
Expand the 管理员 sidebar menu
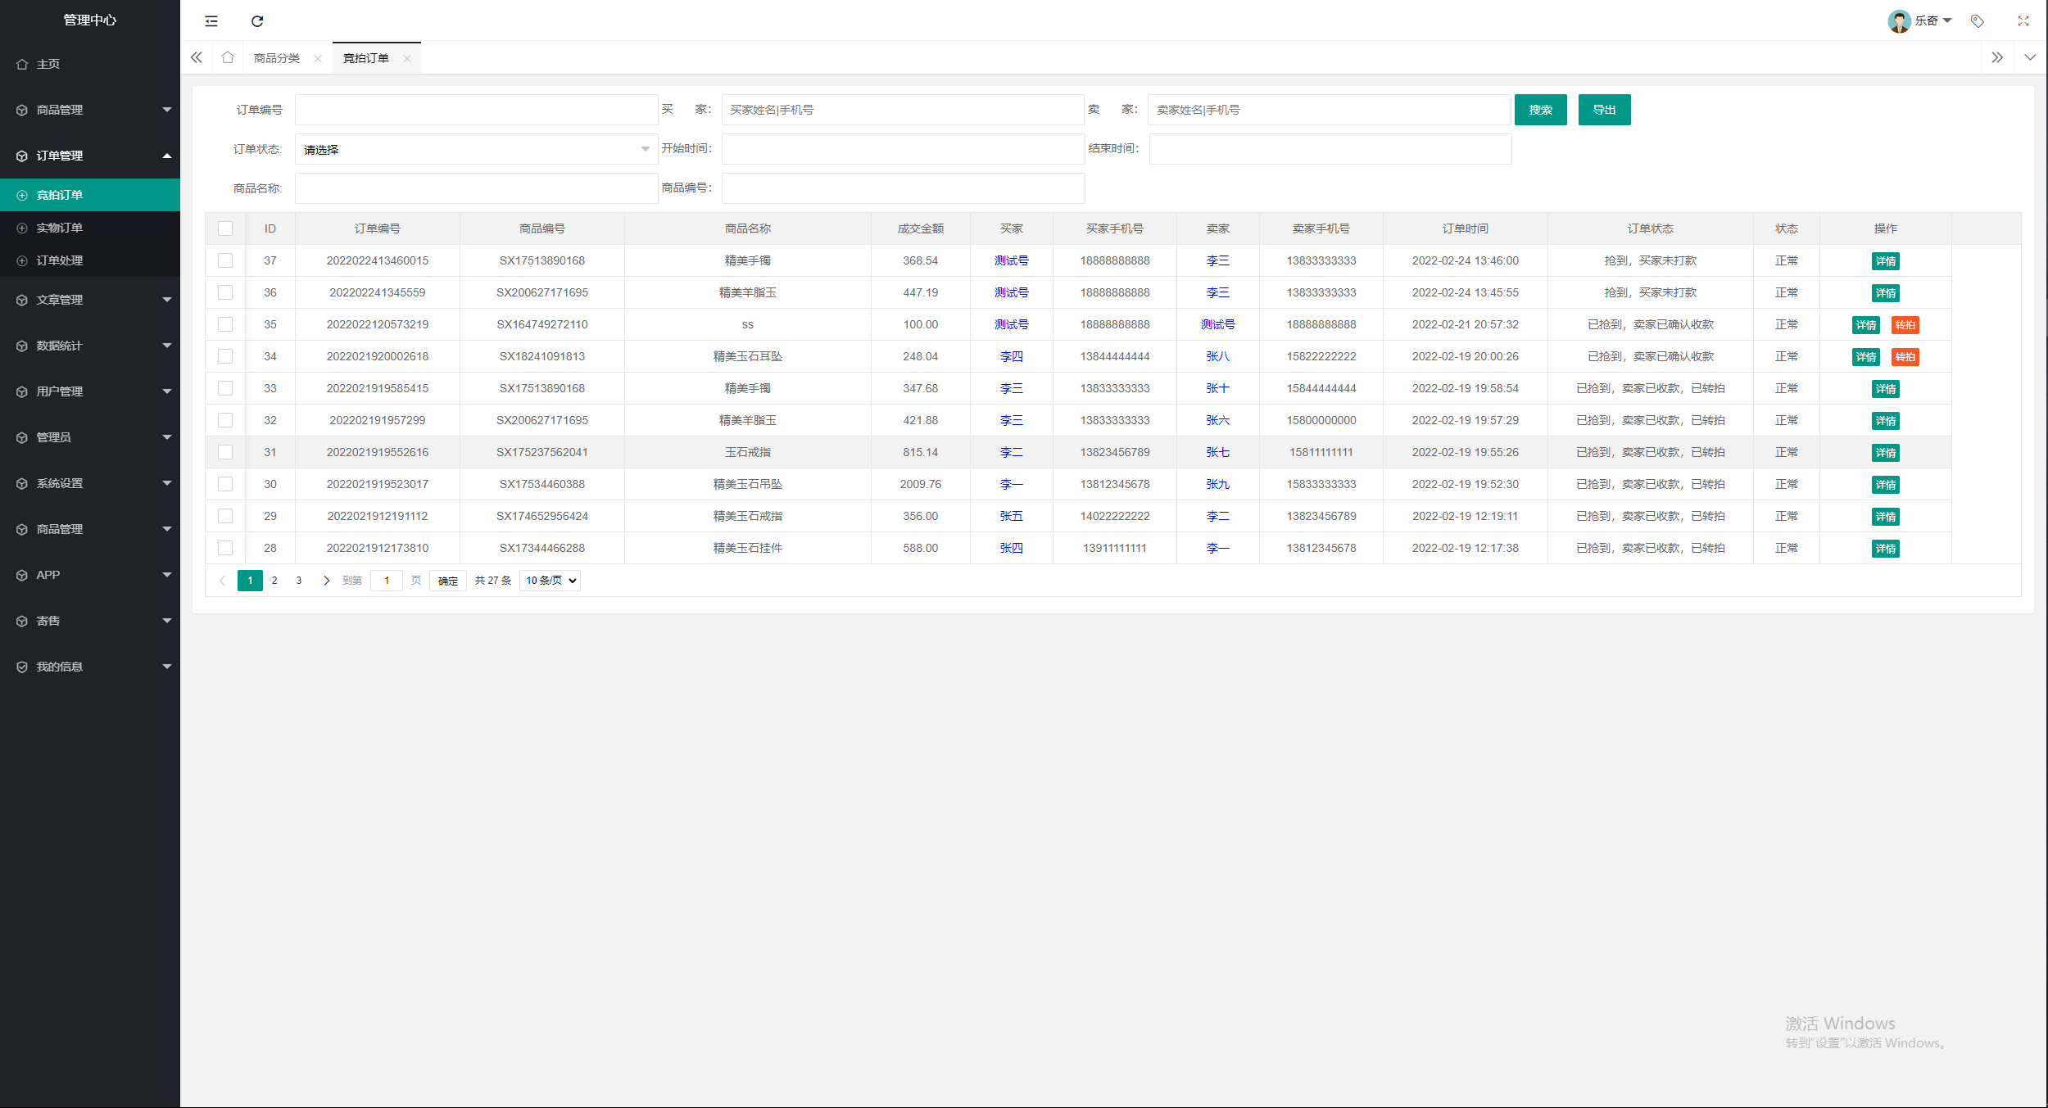point(90,437)
